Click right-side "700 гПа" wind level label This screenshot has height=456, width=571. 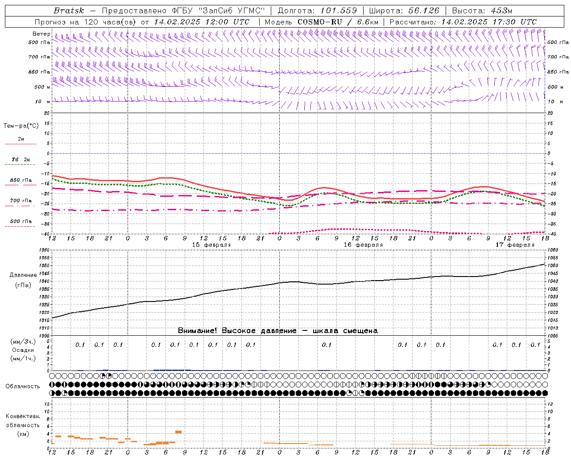pos(558,57)
